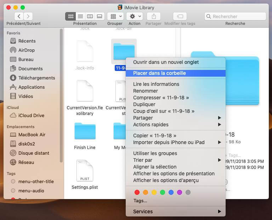Select the CurrentVersion.flexolibrary file
This screenshot has width=272, height=220.
[85, 98]
